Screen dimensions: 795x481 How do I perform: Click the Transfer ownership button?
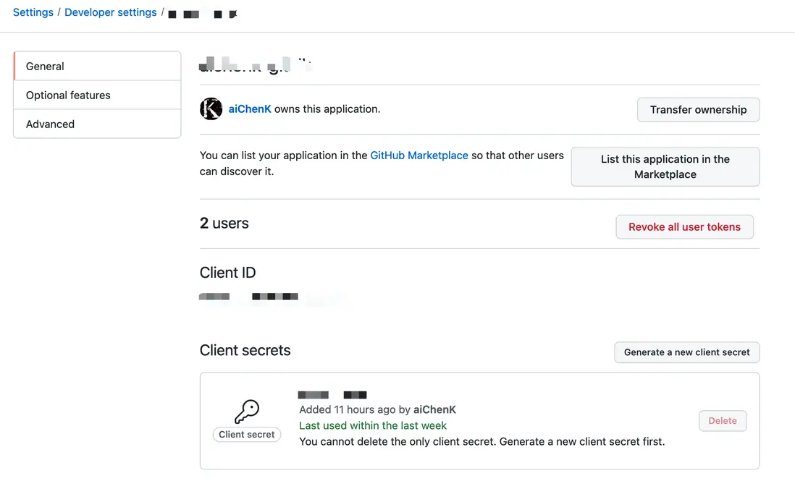click(698, 110)
